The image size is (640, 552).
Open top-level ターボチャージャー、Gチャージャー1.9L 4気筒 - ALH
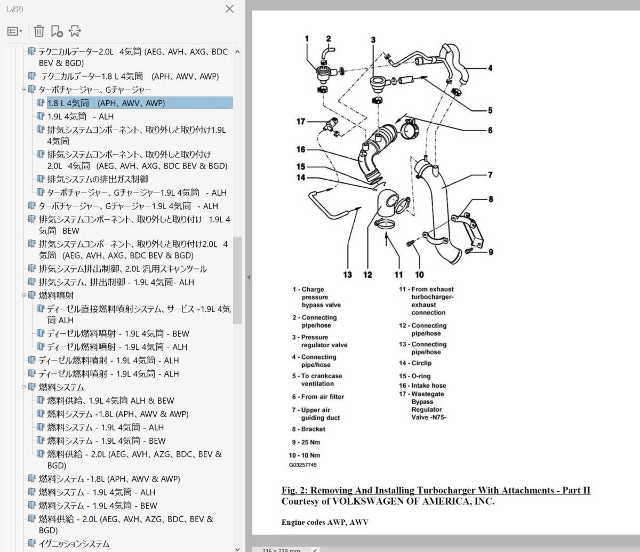[x=128, y=206]
